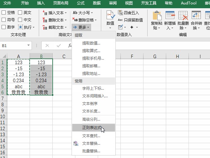210x158 pixels.
Task: Click cell B4 containing 0.234
Action: click(x=41, y=81)
